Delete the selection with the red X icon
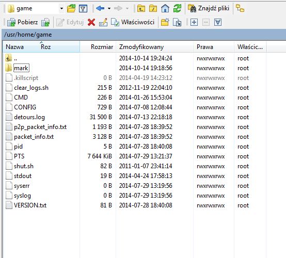Screen dimensions: 286x258 pos(91,22)
